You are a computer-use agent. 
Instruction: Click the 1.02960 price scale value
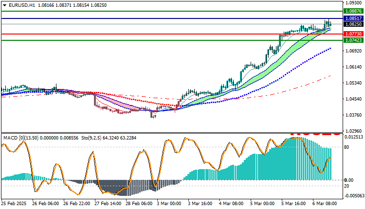(354, 131)
